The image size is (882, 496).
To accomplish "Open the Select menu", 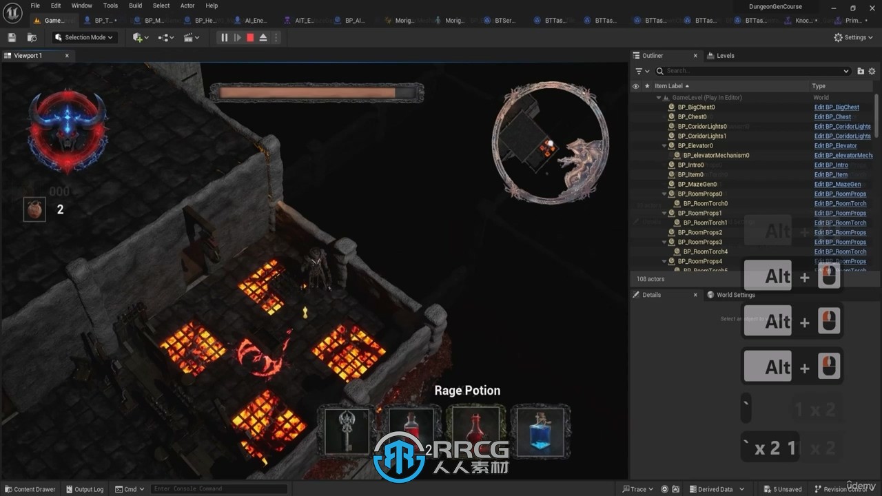I will (161, 6).
